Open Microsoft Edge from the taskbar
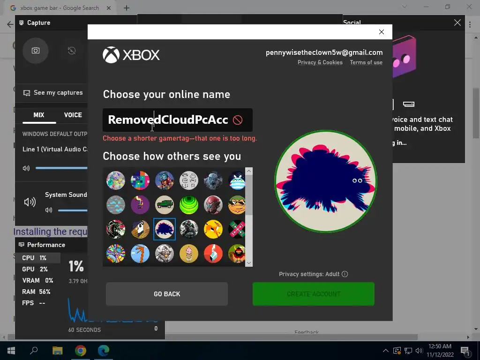Viewport: 480px width, 360px height. point(104,351)
